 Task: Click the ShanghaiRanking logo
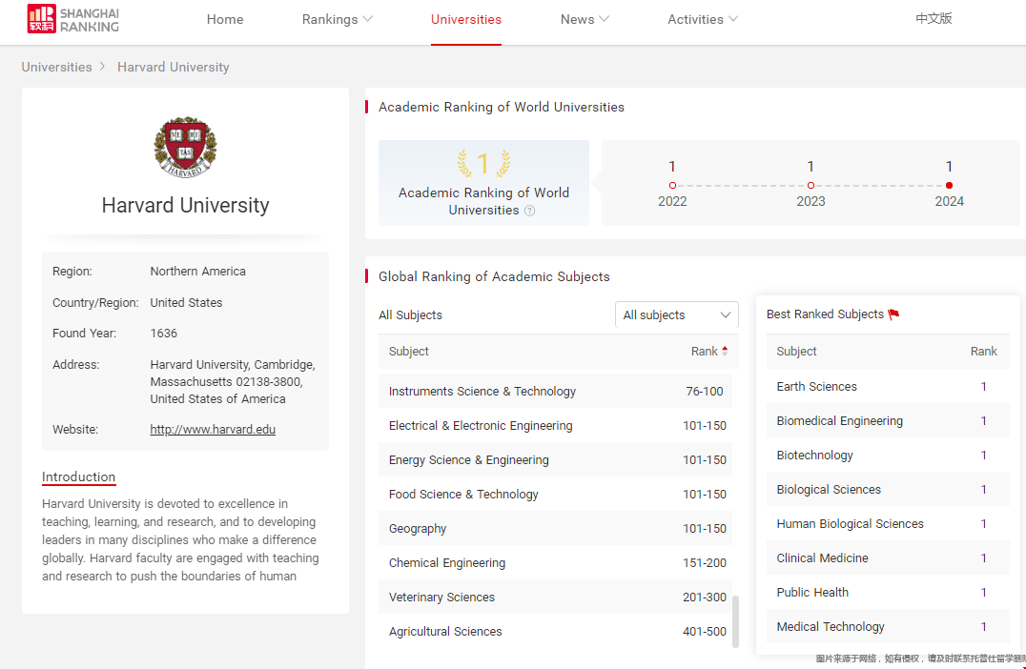point(72,19)
